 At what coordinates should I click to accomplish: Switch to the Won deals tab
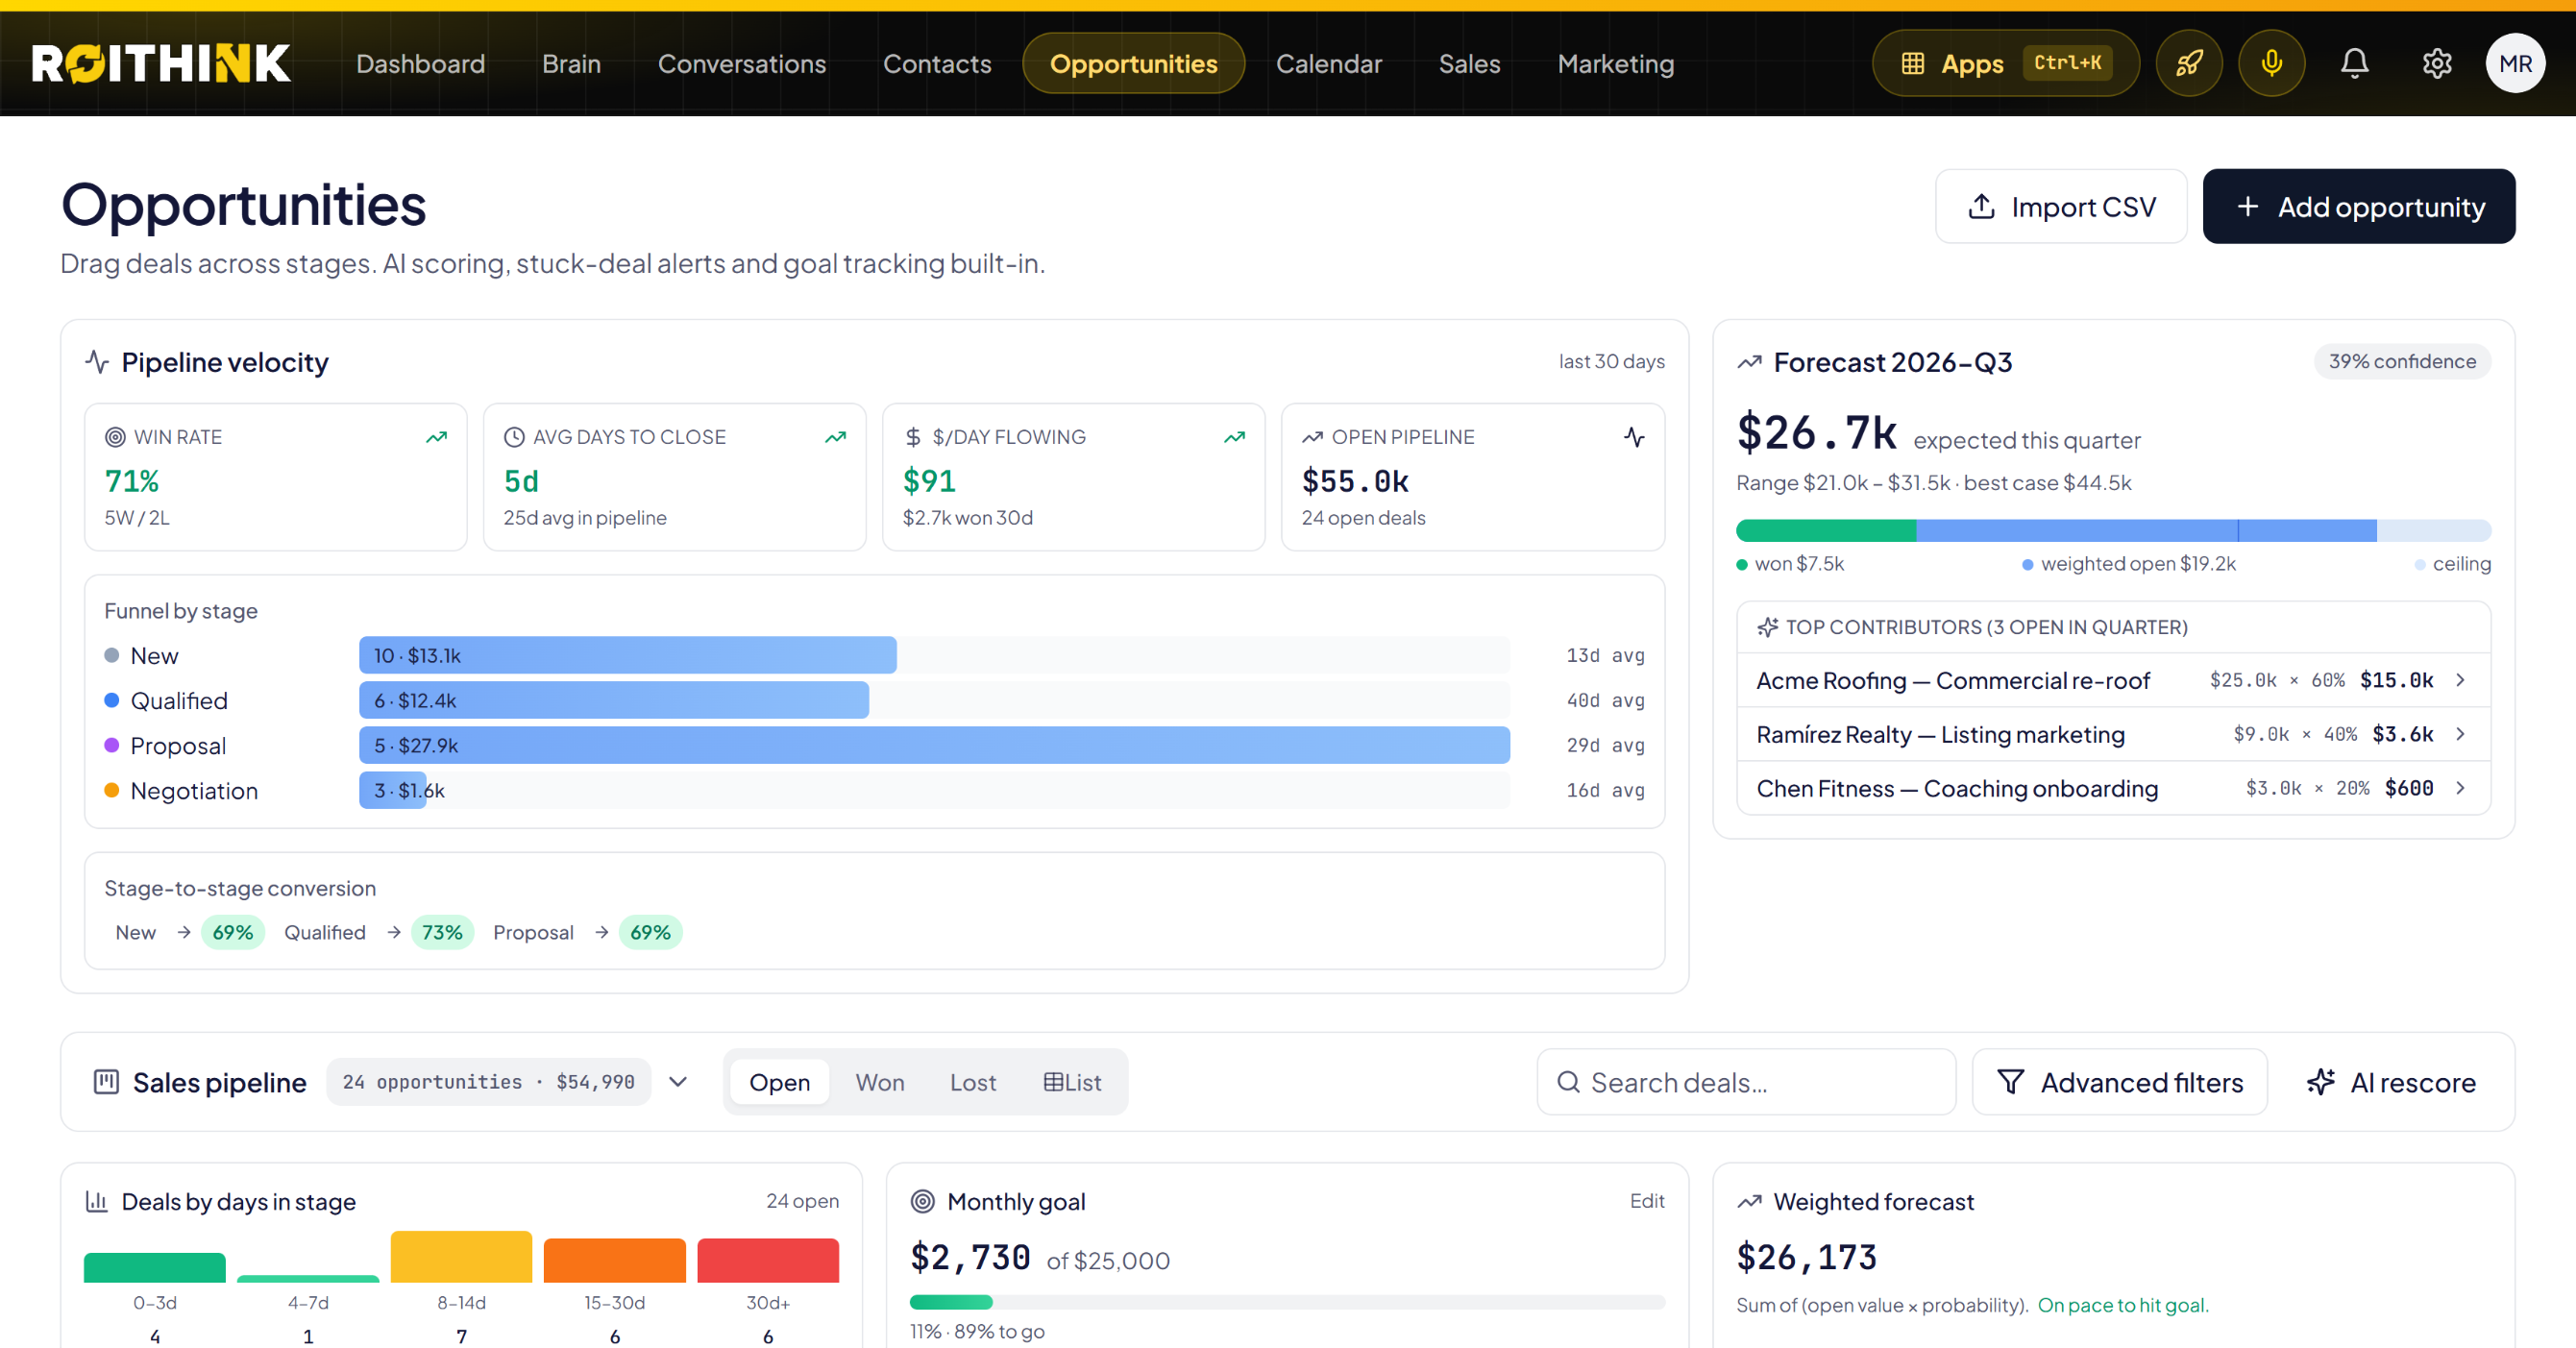(880, 1082)
